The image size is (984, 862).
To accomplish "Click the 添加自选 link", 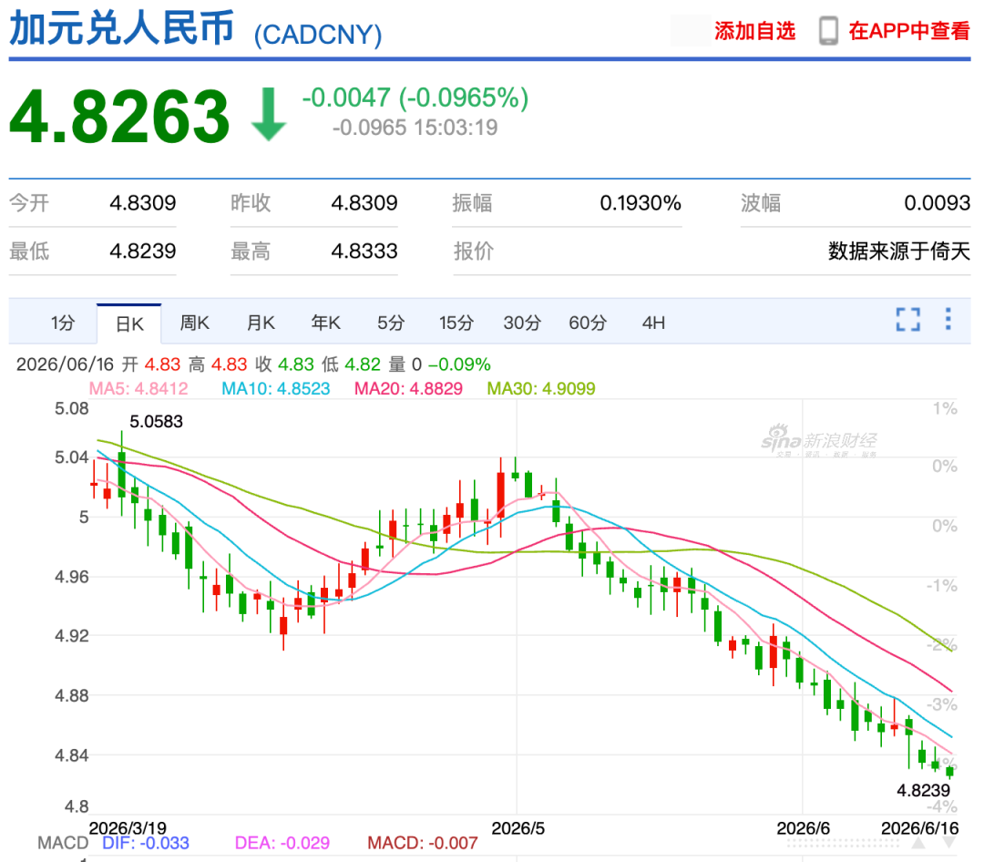I will pos(755,31).
